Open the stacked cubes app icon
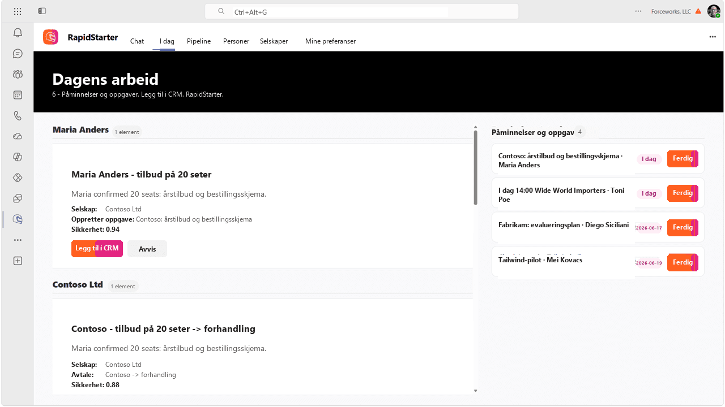 click(x=18, y=198)
